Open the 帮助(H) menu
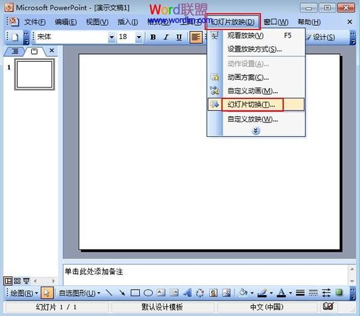The image size is (360, 316). point(309,22)
